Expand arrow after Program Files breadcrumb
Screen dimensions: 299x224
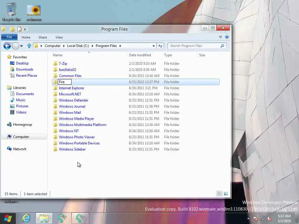click(x=120, y=46)
